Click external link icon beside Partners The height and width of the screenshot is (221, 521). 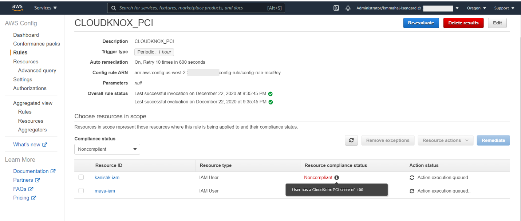(x=38, y=180)
